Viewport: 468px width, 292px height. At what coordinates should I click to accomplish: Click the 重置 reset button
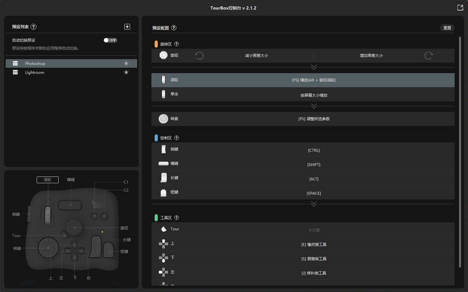447,28
